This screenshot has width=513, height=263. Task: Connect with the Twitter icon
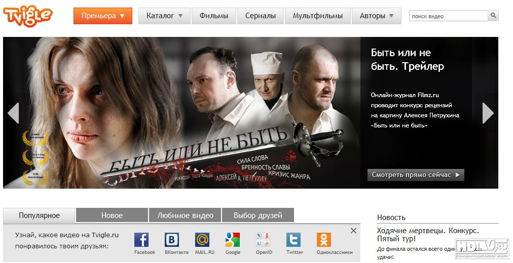pos(294,240)
